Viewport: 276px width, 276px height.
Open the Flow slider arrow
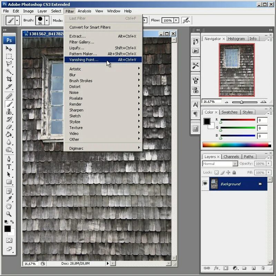click(176, 20)
